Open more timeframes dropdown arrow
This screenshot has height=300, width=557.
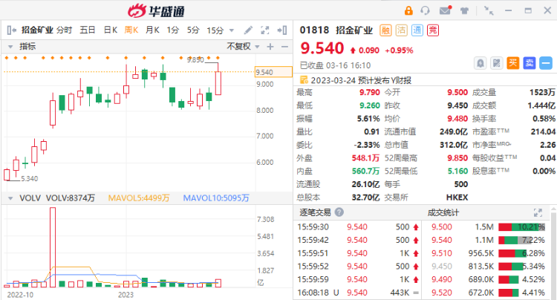[x=232, y=30]
